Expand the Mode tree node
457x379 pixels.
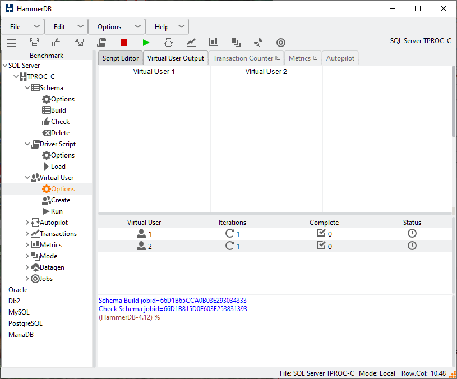27,256
